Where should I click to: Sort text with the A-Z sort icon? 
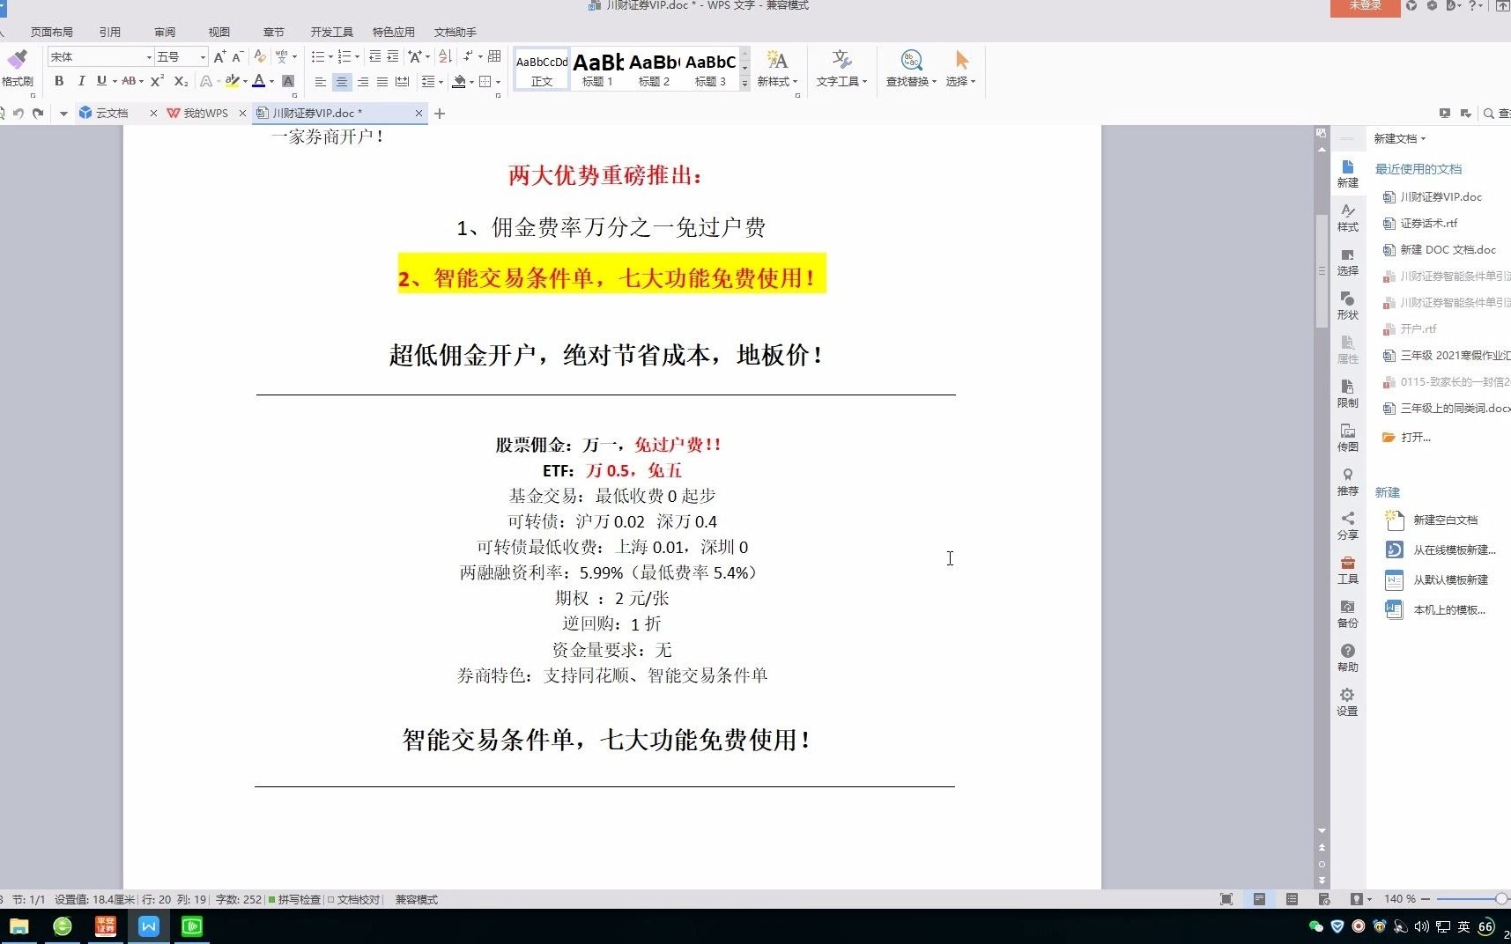(x=445, y=56)
